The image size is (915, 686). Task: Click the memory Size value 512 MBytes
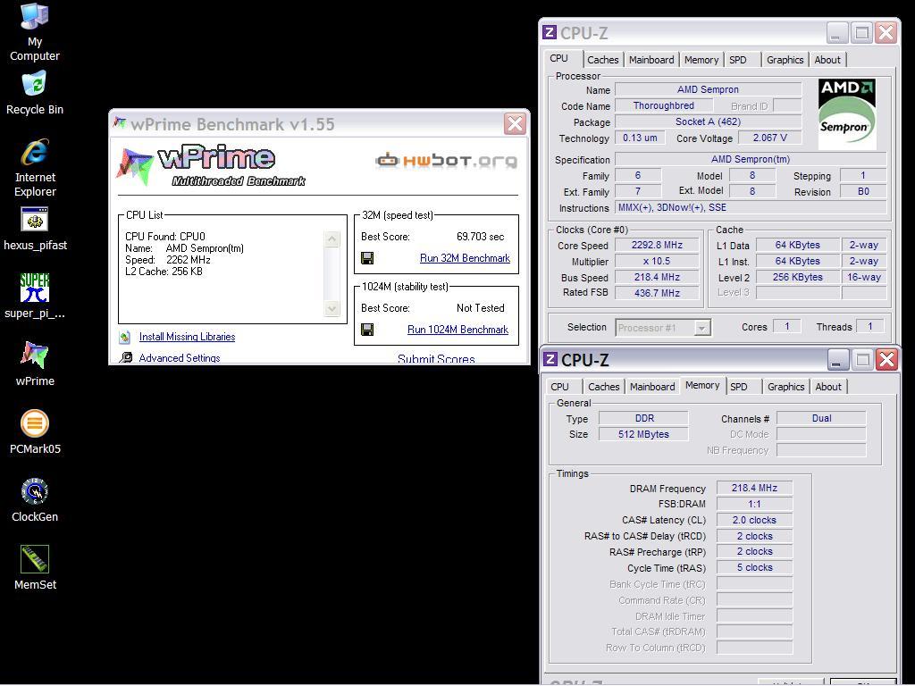pos(643,434)
